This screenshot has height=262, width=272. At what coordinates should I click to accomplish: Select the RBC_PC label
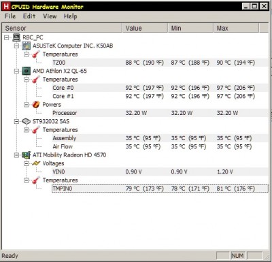click(x=33, y=37)
